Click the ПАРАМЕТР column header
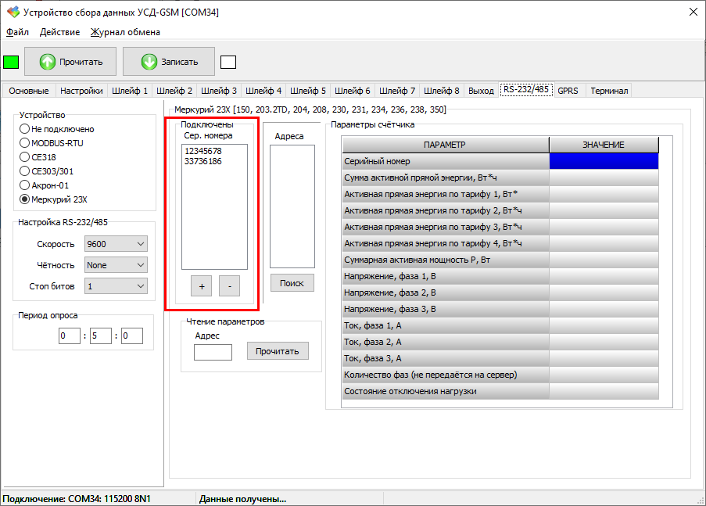 pos(446,145)
